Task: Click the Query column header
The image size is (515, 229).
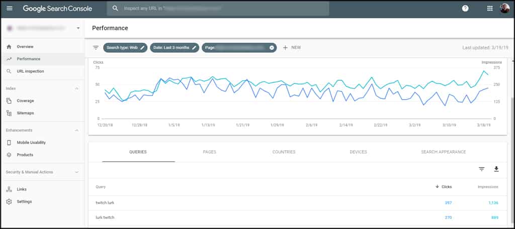Action: coord(101,187)
